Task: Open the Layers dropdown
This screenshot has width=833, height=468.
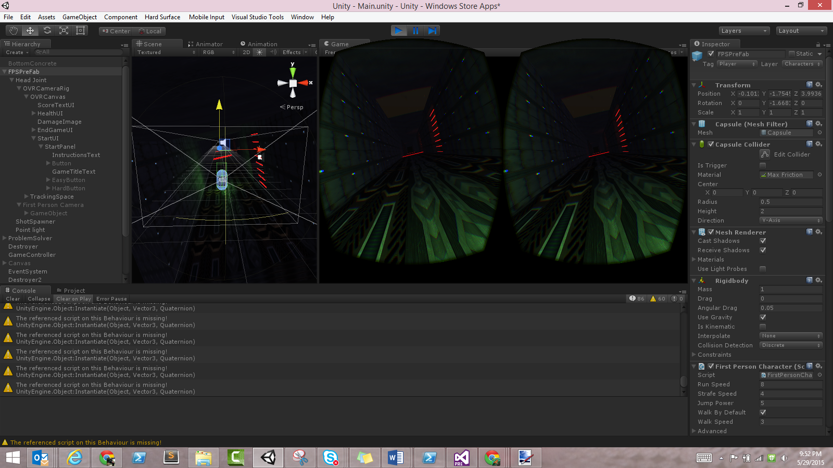Action: 743,31
